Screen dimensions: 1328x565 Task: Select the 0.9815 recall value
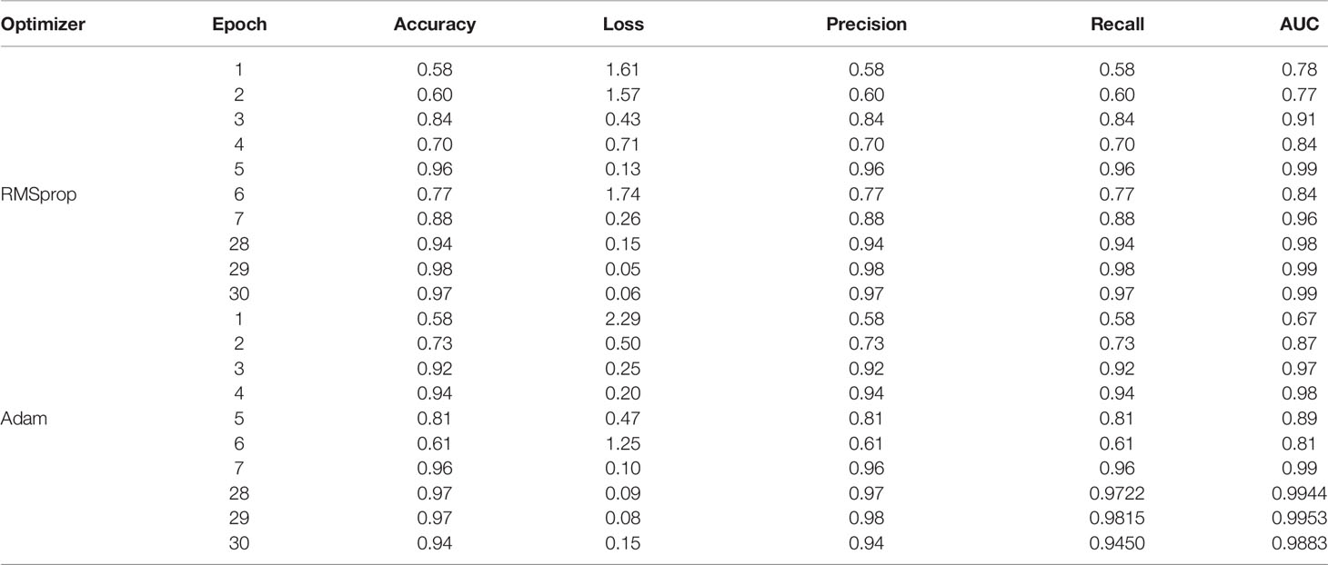[1118, 522]
